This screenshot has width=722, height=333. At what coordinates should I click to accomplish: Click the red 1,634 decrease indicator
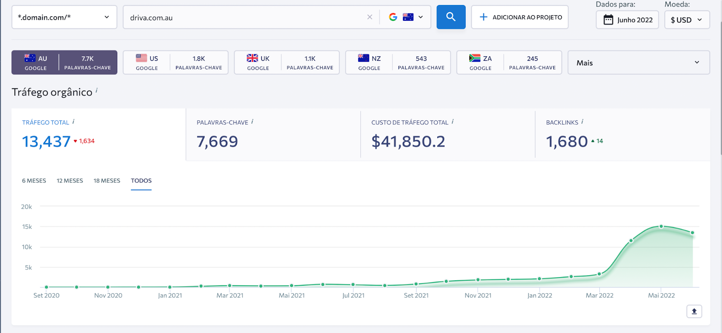[x=84, y=141]
